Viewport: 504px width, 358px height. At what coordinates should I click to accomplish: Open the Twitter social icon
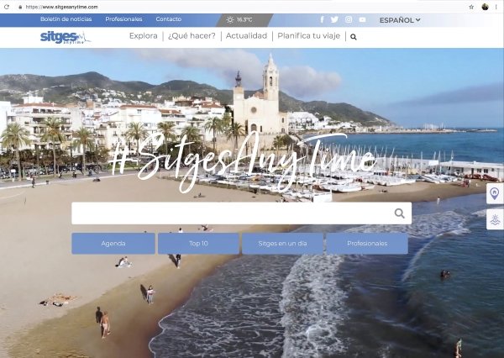point(334,19)
